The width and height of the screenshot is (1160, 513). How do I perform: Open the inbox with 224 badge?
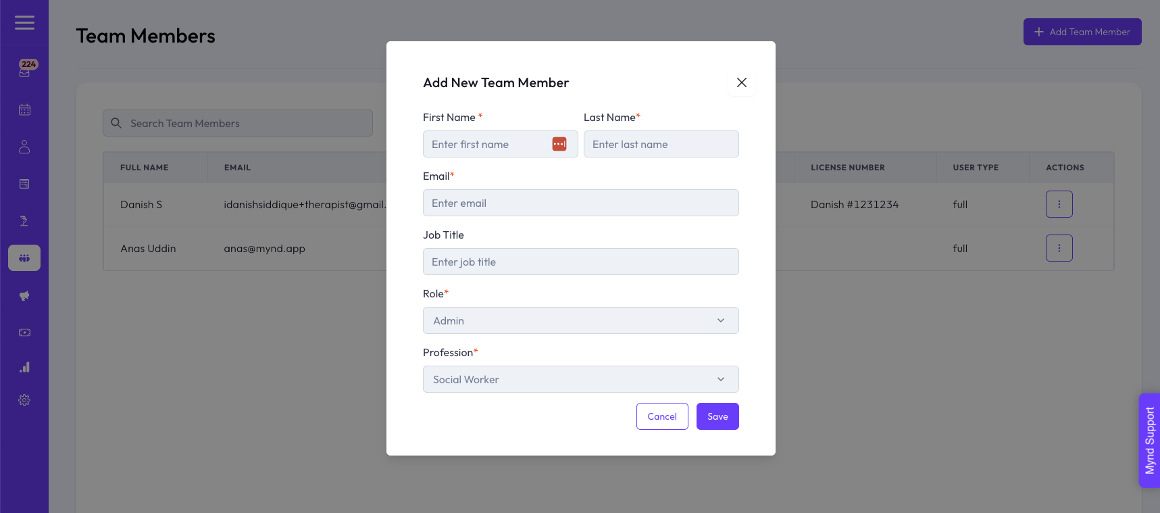25,70
